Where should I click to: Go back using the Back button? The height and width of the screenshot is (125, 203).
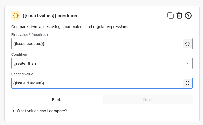[x=56, y=100]
